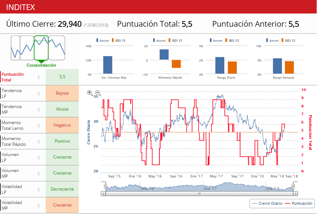Zoom out the chart with the minus magnifier

98,93
